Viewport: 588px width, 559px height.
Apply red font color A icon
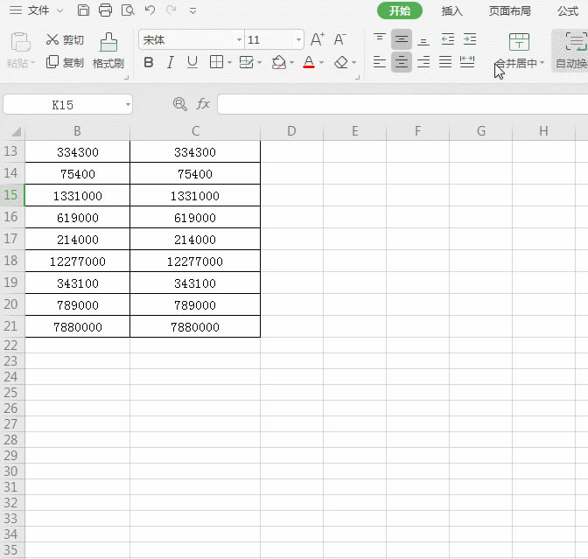point(309,62)
